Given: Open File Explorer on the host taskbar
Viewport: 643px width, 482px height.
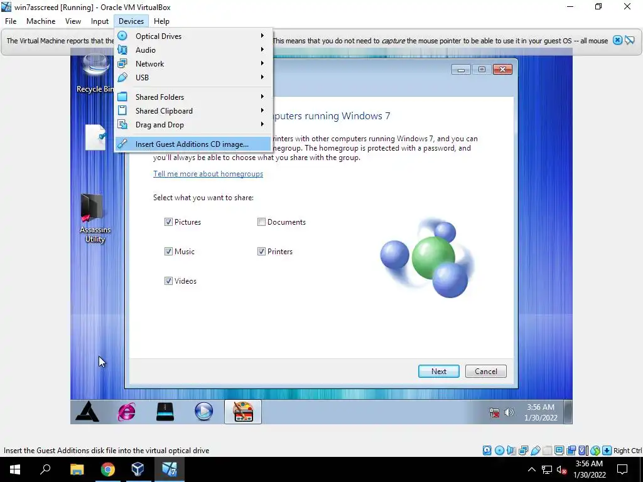Looking at the screenshot, I should pos(77,469).
